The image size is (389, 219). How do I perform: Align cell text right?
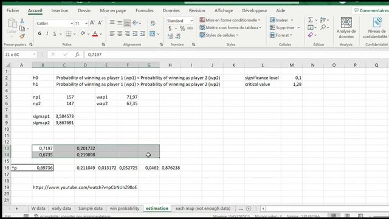127,33
